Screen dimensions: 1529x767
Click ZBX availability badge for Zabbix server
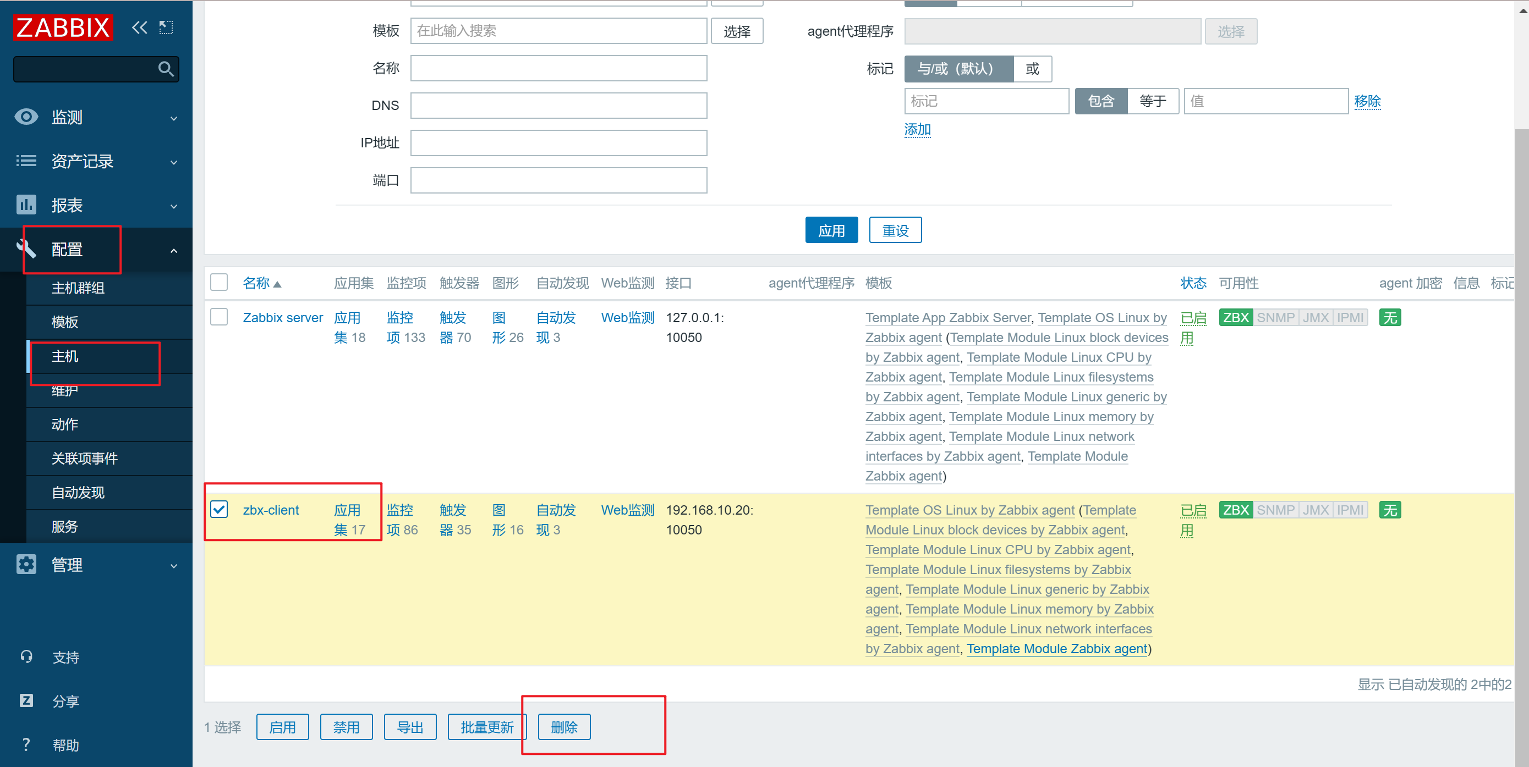(1236, 317)
